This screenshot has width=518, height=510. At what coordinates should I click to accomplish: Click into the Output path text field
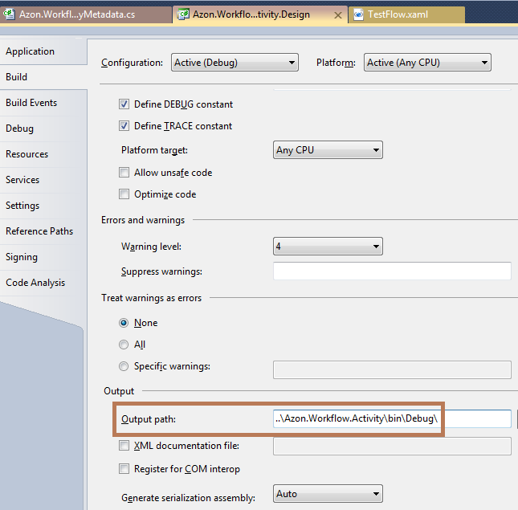(x=391, y=419)
